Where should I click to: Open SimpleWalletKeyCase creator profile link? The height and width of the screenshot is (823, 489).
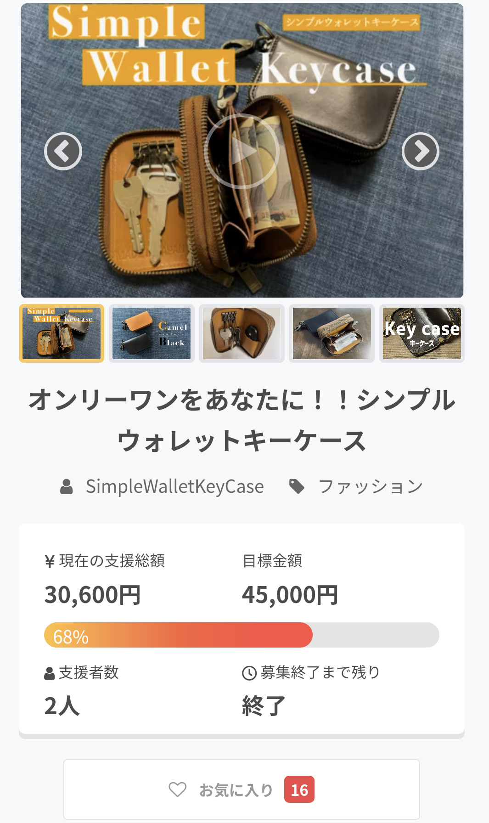(x=175, y=486)
